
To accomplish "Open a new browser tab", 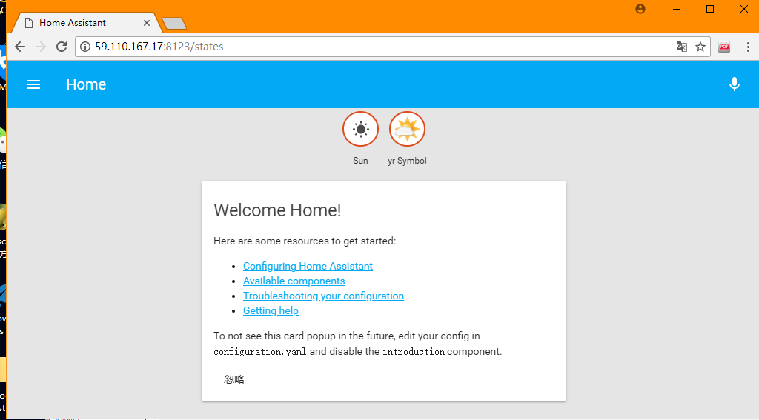I will tap(173, 23).
